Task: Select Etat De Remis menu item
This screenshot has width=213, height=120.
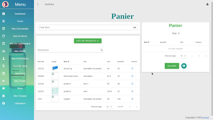Action: 20,36
